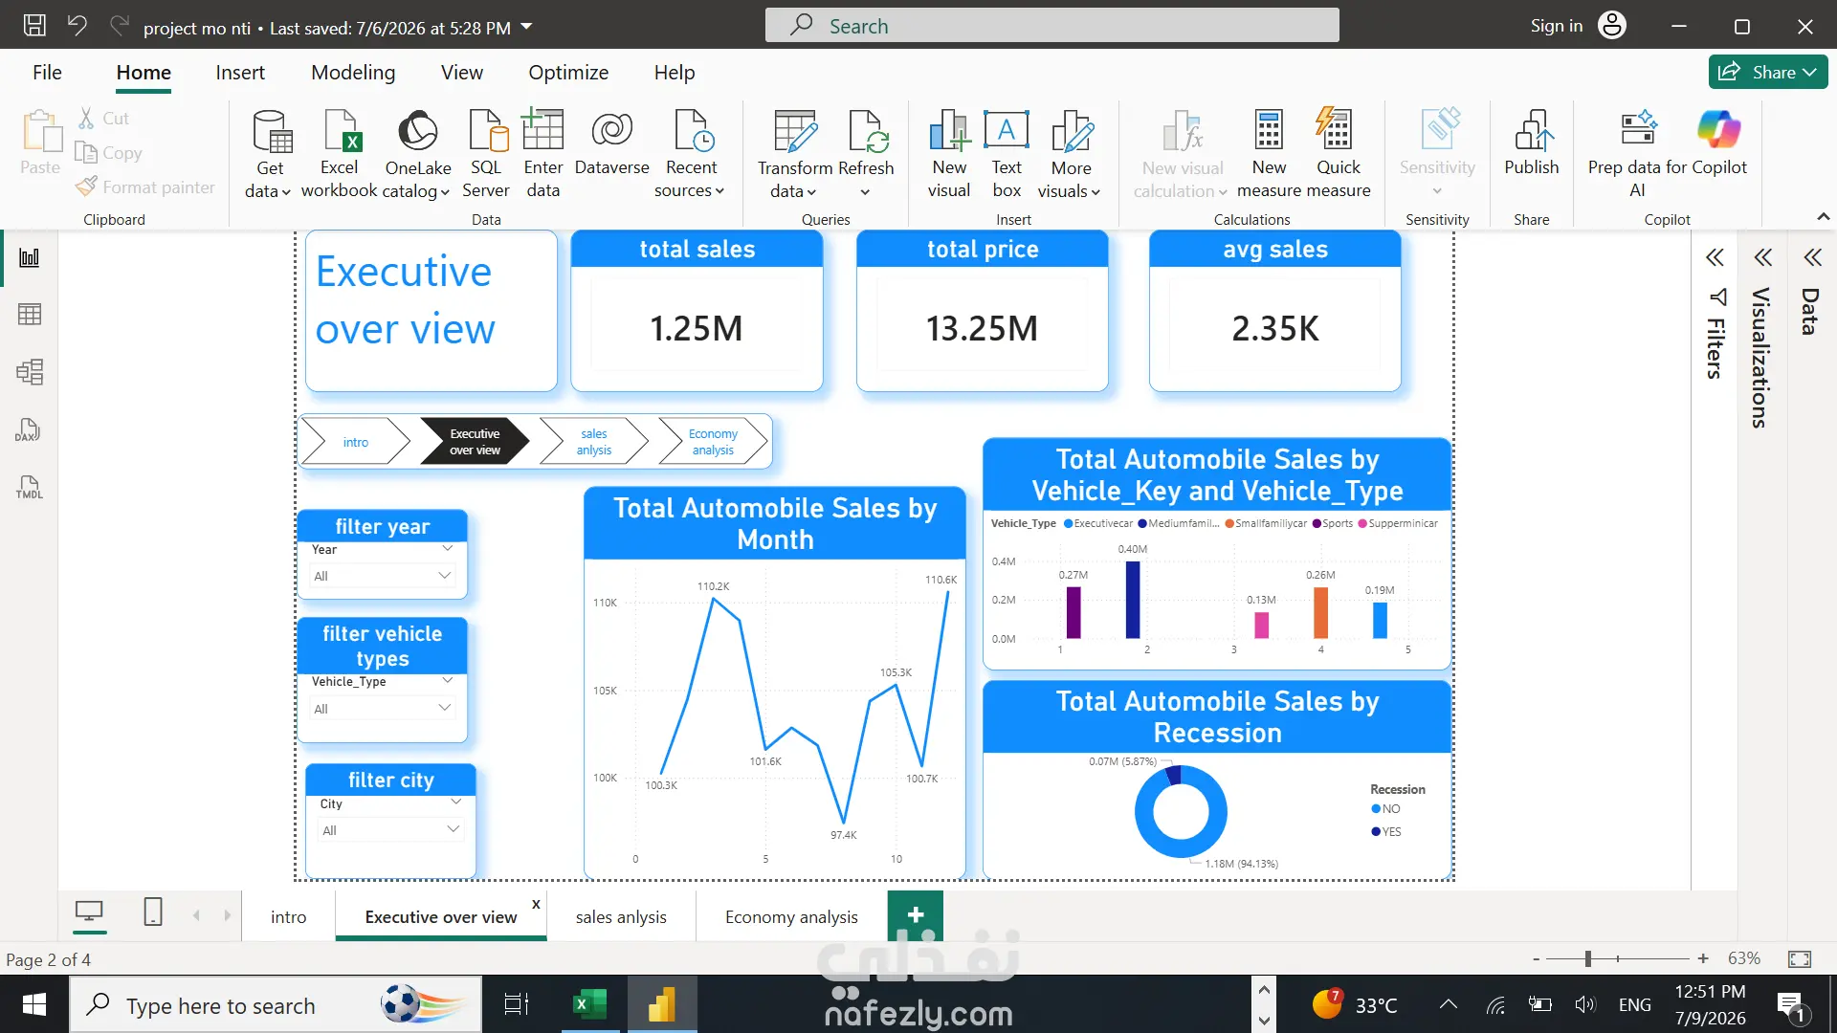Open the Help ribbon tab
1837x1033 pixels.
click(675, 73)
